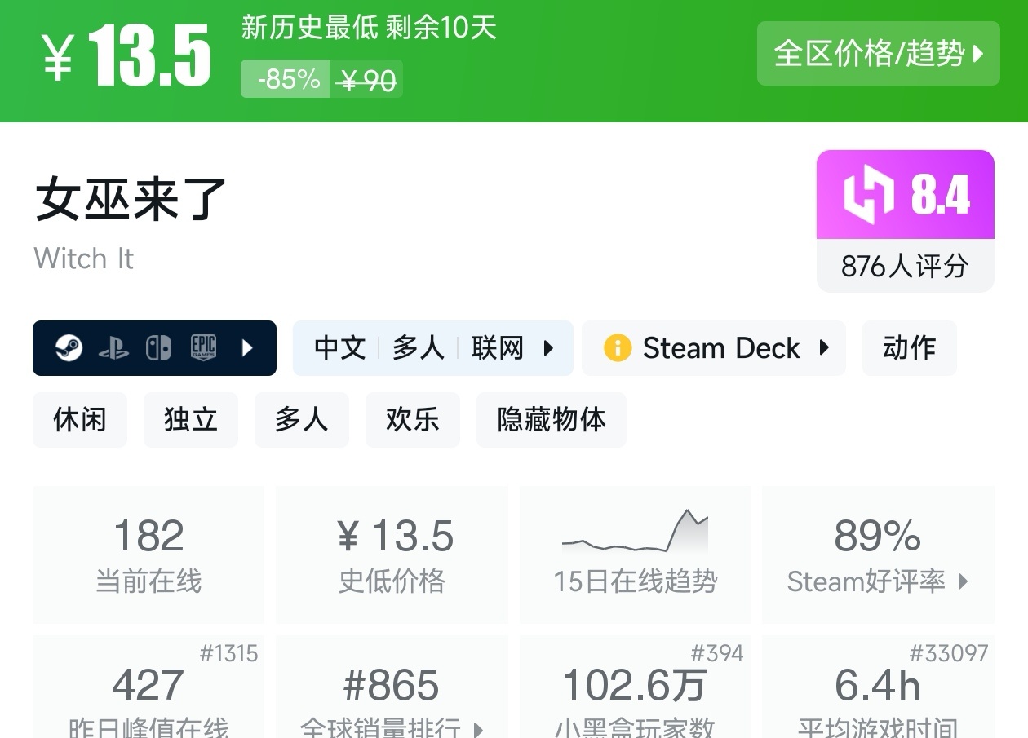
Task: Tap the Nintendo Switch platform icon
Action: [158, 348]
